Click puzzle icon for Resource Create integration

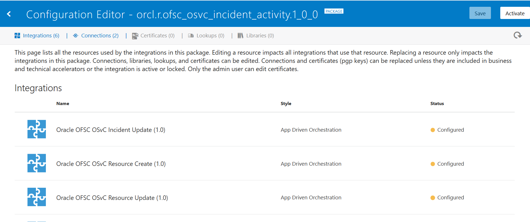37,163
